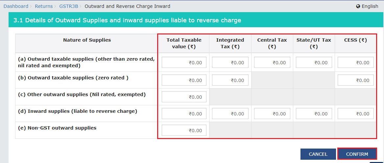The width and height of the screenshot is (384, 163).
Task: Confirm the outward supplies details
Action: 357,154
